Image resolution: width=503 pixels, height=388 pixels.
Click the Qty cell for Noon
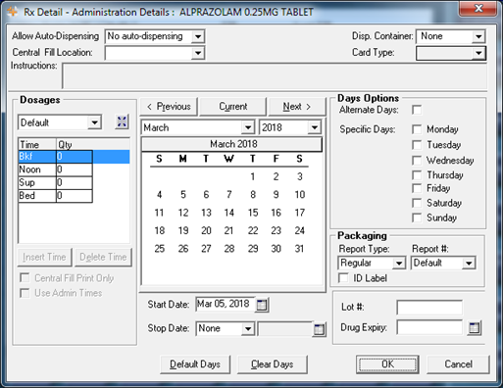pyautogui.click(x=75, y=170)
